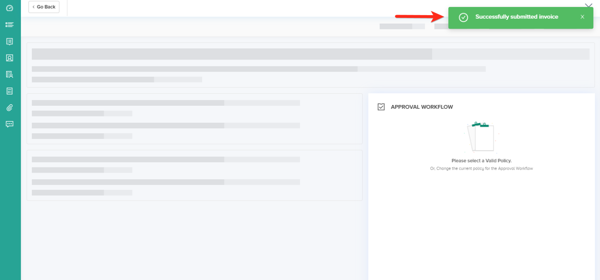This screenshot has width=600, height=280.
Task: Open the dashboard gauge icon in sidebar
Action: [x=10, y=8]
